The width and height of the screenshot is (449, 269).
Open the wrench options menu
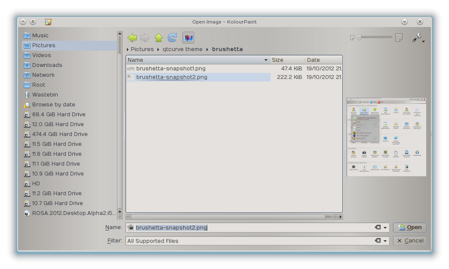(x=418, y=38)
